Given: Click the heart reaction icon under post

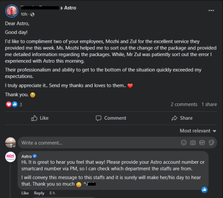Looking at the screenshot, I should click(x=8, y=105).
